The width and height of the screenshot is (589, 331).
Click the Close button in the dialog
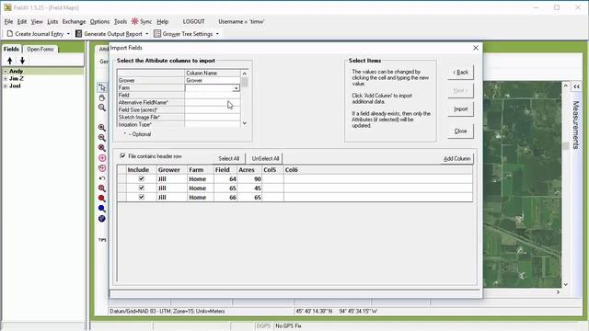click(460, 131)
